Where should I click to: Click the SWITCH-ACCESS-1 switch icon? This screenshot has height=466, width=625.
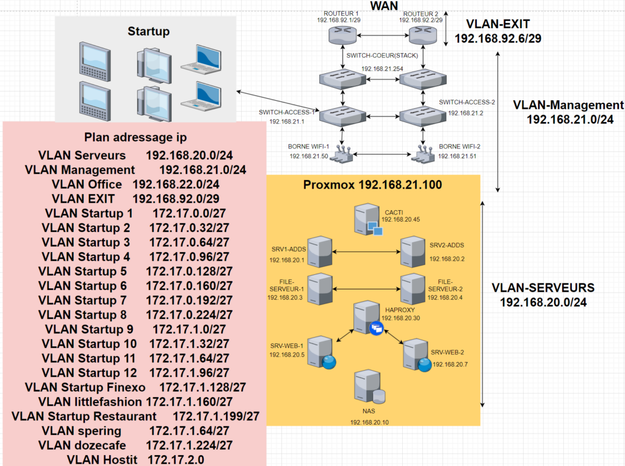(344, 114)
